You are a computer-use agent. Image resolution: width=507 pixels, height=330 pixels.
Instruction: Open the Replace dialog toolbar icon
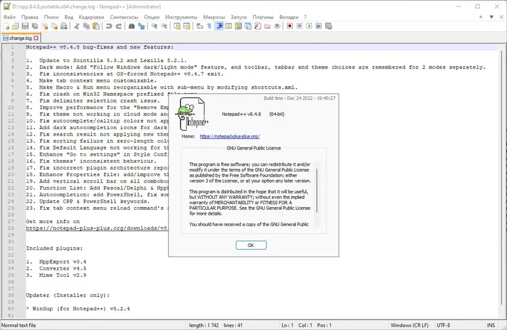click(x=141, y=26)
